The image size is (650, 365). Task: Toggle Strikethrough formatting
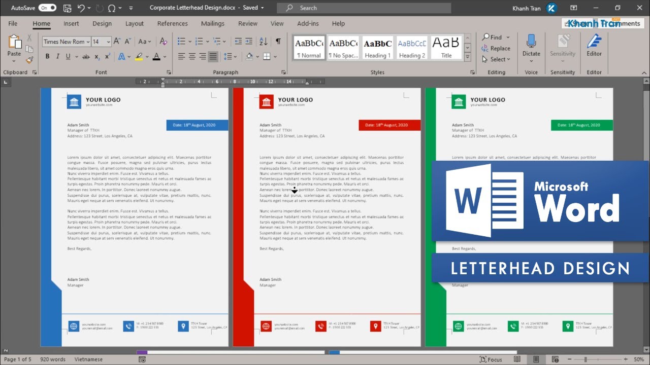click(x=86, y=57)
